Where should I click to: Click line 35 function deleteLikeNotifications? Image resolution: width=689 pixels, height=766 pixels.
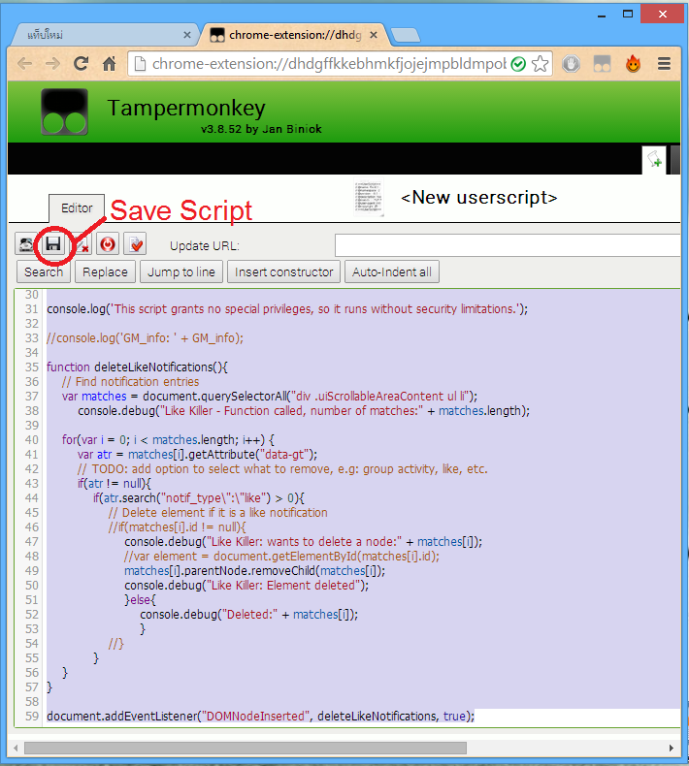137,367
